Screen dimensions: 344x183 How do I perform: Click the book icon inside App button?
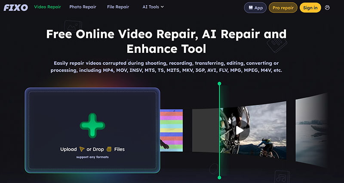tap(251, 8)
